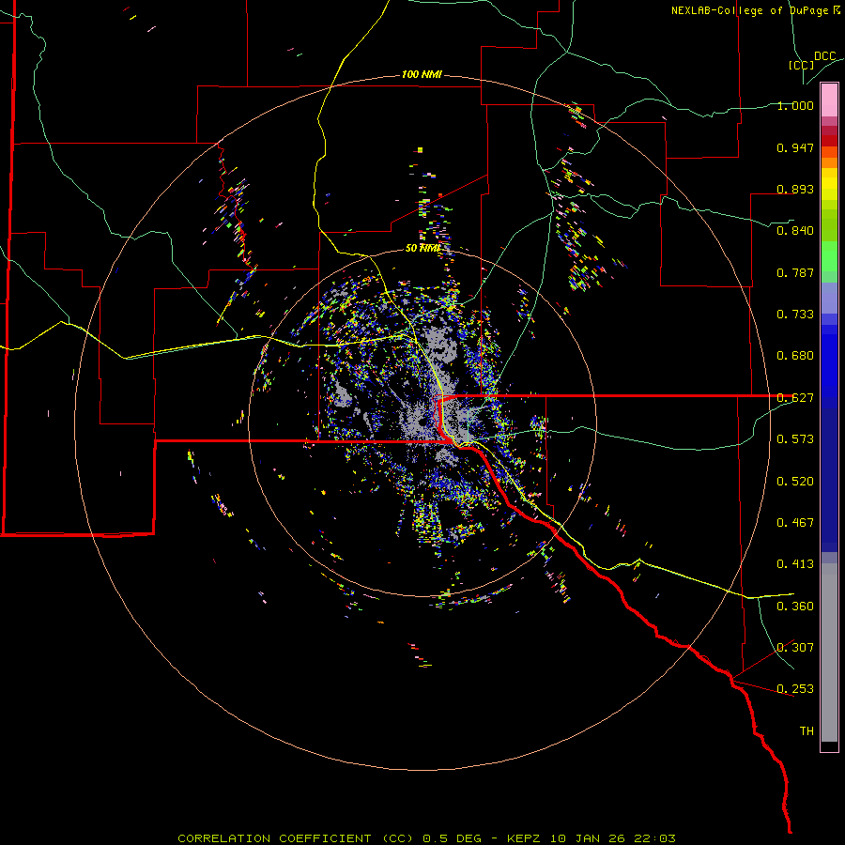
Task: Select the 0.307 scale value
Action: point(795,648)
